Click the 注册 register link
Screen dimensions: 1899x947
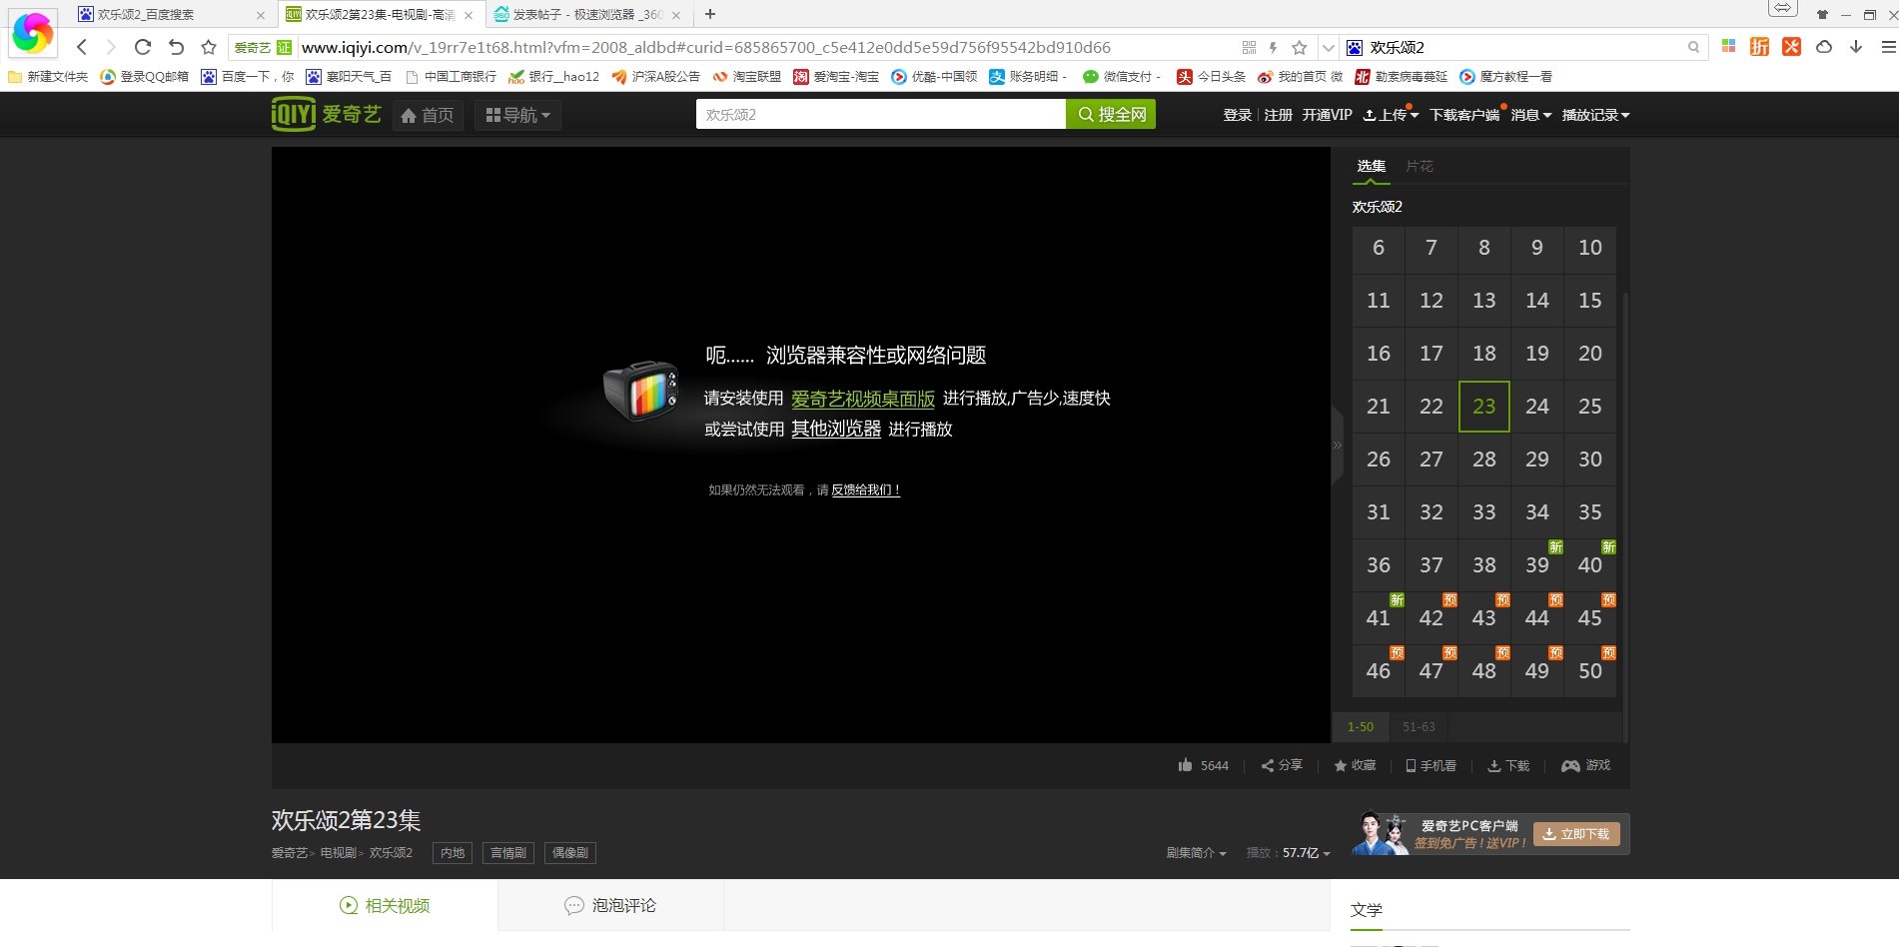(1279, 115)
